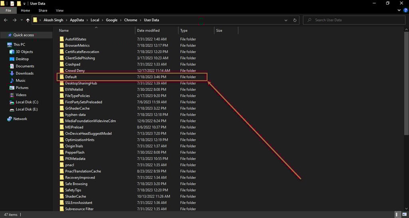This screenshot has height=218, width=409.
Task: Click the EVWhitelist folder icon
Action: pyautogui.click(x=62, y=89)
